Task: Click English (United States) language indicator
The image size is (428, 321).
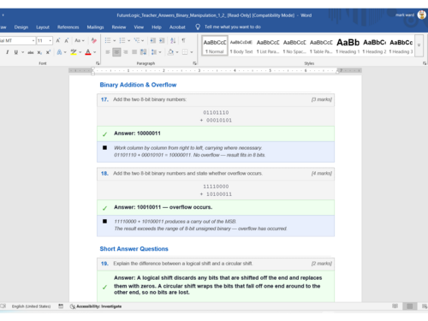Action: coord(31,306)
